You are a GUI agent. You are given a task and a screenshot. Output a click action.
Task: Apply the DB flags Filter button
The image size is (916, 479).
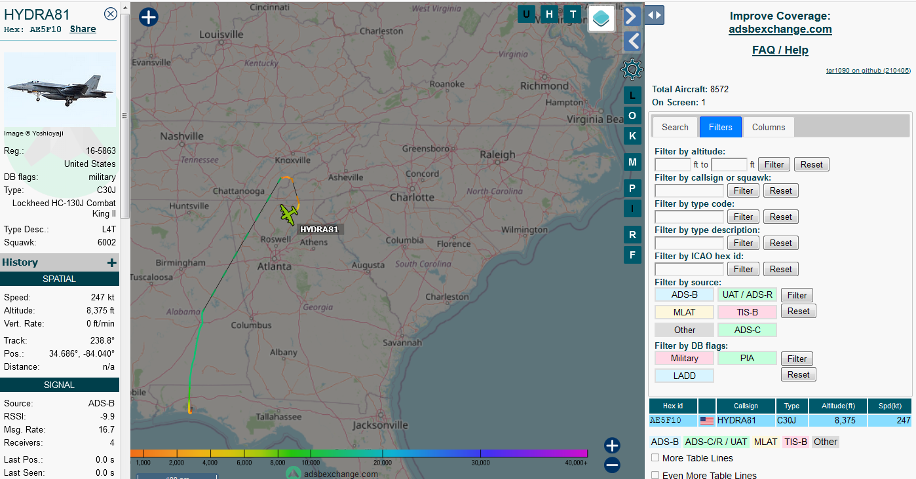(x=797, y=359)
